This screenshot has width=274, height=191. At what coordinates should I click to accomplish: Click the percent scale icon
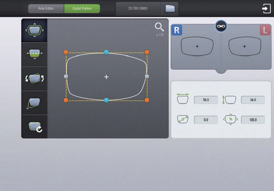pos(230,119)
